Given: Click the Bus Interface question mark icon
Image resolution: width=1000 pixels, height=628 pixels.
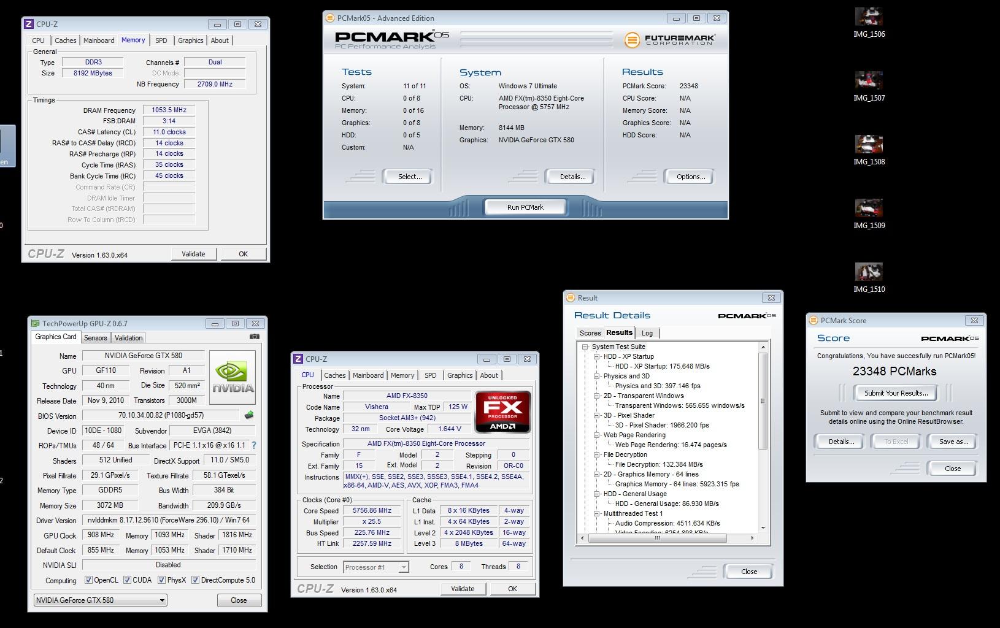Looking at the screenshot, I should (x=254, y=445).
